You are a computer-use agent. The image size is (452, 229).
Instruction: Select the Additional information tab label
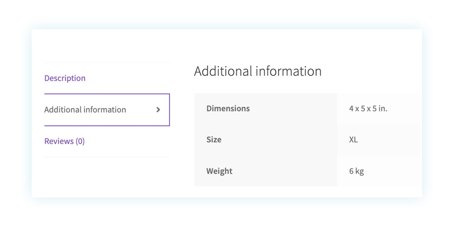tap(85, 110)
